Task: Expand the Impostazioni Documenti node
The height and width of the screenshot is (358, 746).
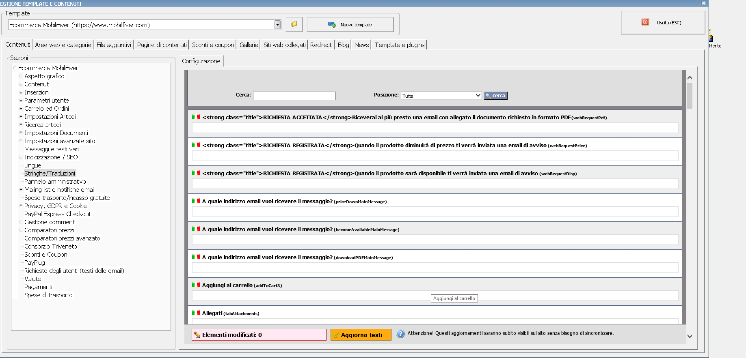Action: [21, 133]
